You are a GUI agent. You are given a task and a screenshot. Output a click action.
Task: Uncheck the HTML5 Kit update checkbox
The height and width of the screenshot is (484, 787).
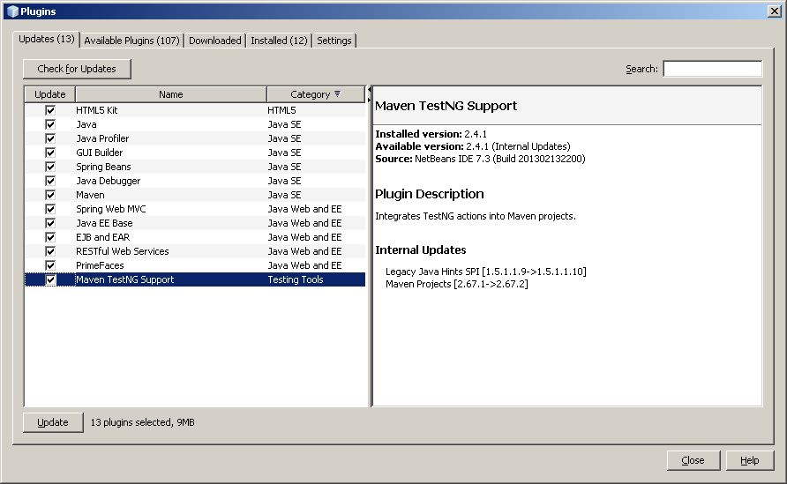click(50, 110)
